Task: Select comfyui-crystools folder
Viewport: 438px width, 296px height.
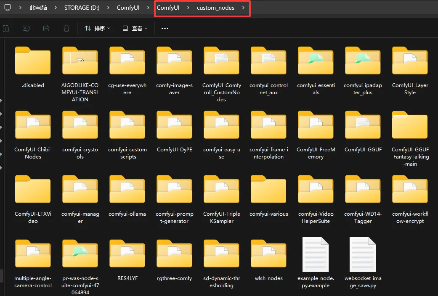Action: tap(80, 135)
